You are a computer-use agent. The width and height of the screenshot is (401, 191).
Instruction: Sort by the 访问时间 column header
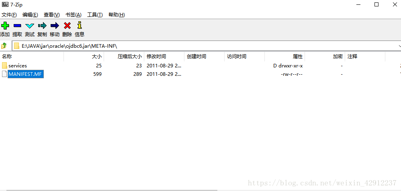coord(244,57)
